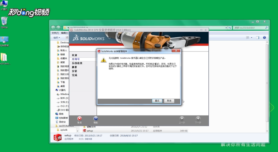Click the Explorer Back navigation arrow
Image resolution: width=278 pixels, height=152 pixels.
tap(53, 28)
